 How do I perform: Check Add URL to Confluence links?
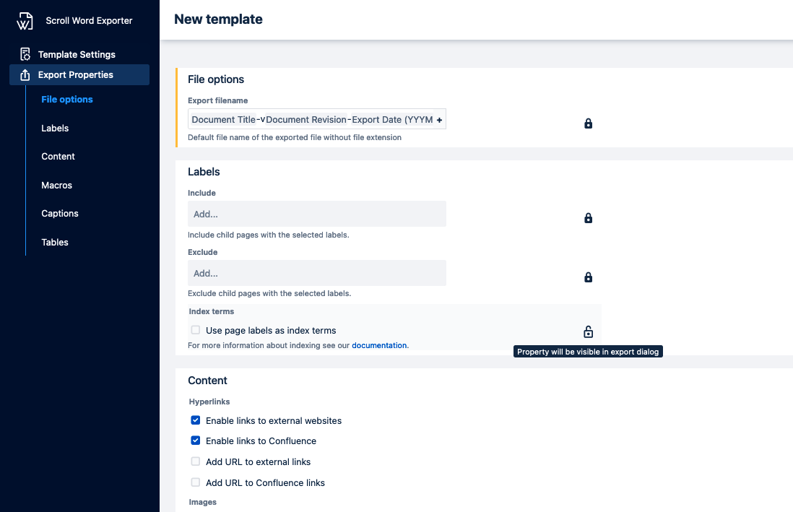pos(196,482)
